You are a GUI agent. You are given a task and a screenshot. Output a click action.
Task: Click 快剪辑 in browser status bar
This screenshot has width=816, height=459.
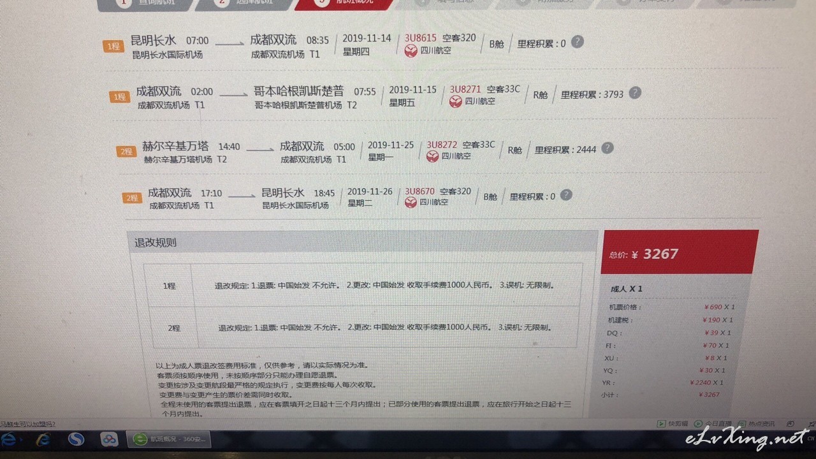[x=674, y=423]
